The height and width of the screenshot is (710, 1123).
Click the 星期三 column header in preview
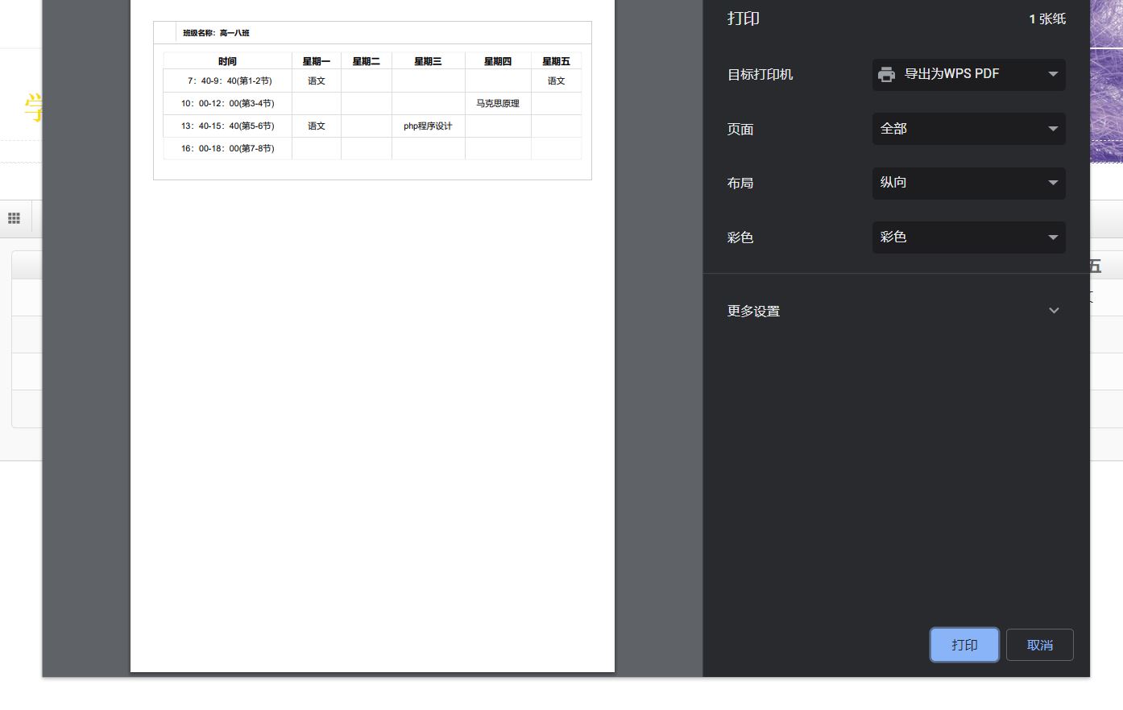click(428, 61)
